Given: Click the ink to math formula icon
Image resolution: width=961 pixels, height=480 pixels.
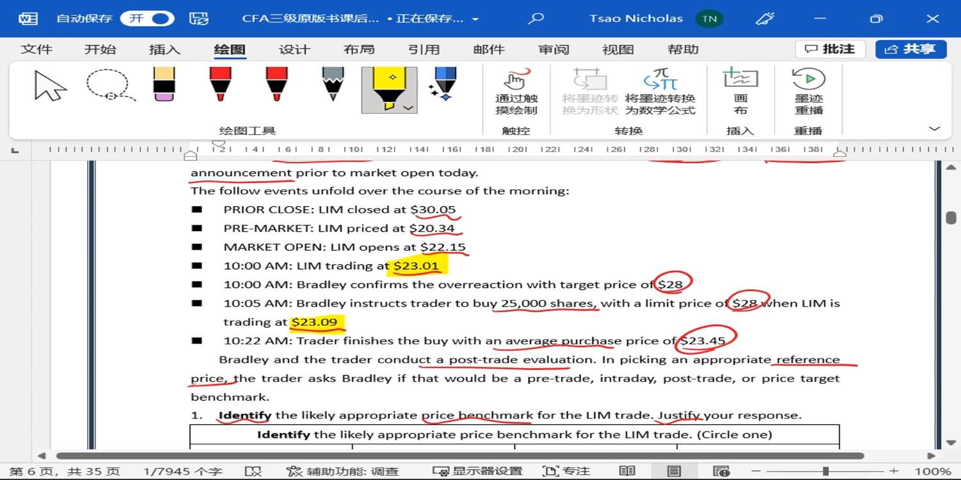Looking at the screenshot, I should 660,92.
